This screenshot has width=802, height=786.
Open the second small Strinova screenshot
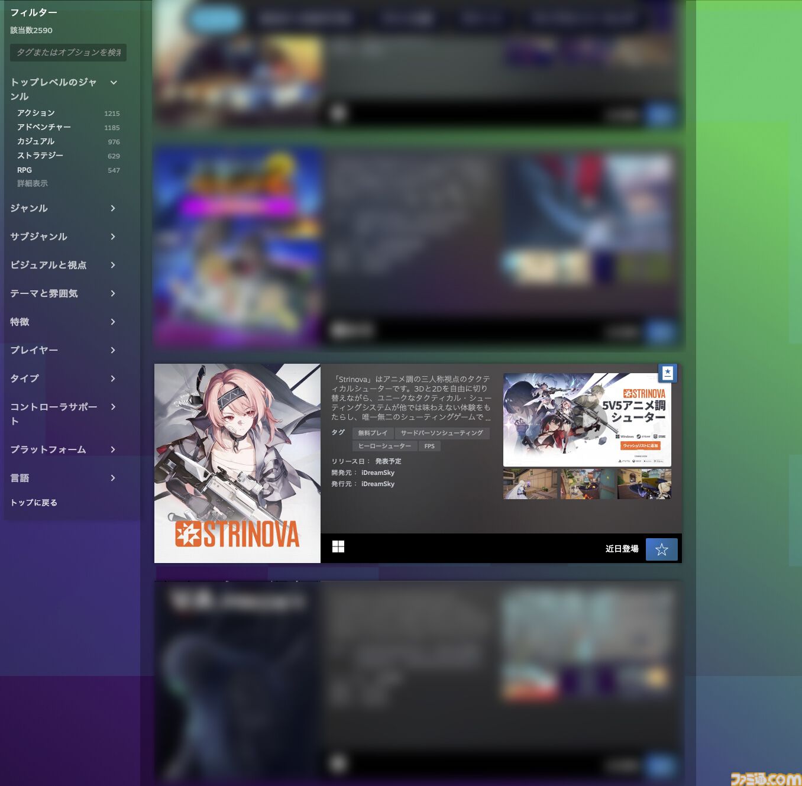pos(587,484)
